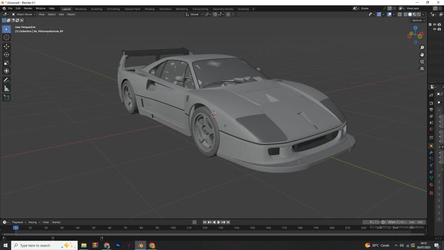
Task: Switch perspective/orthographic grid icon
Action: (x=422, y=68)
